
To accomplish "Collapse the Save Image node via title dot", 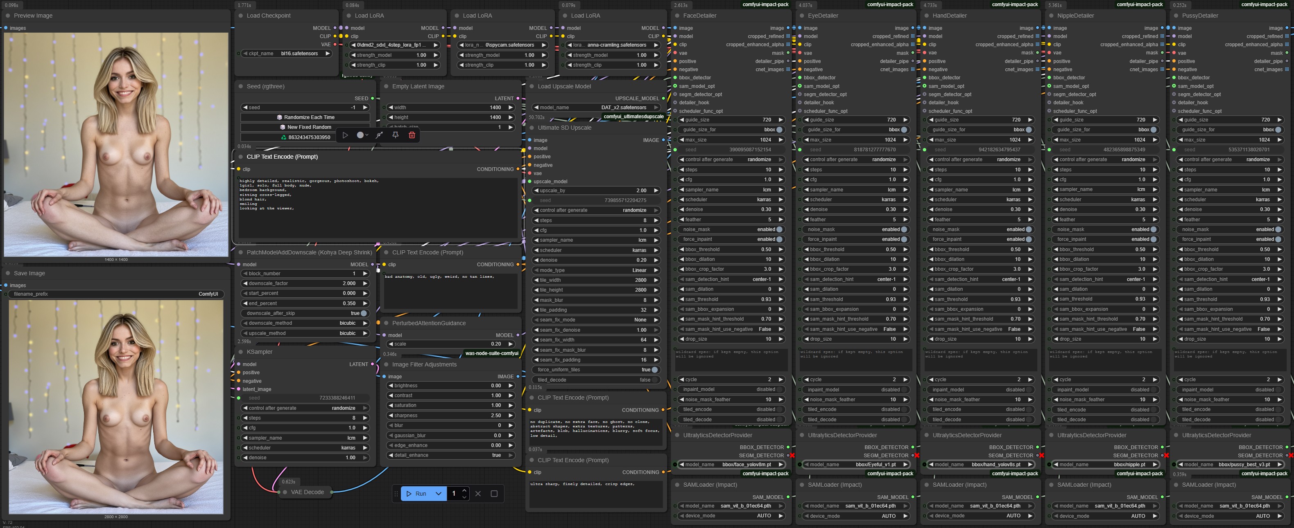I will coord(8,273).
